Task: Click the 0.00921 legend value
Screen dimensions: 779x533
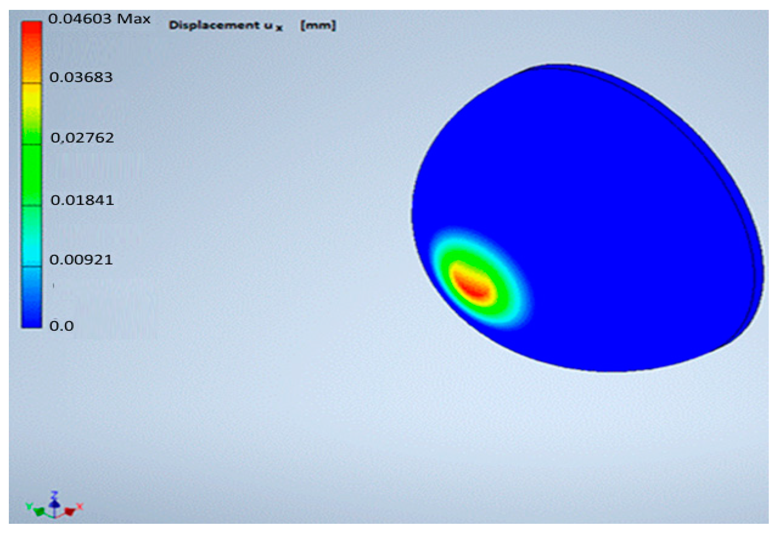Action: click(81, 260)
